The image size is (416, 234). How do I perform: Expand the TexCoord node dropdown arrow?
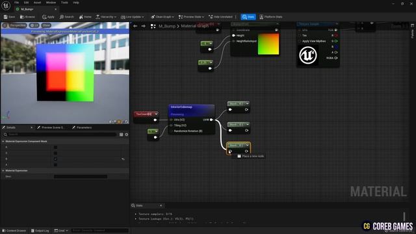point(156,114)
